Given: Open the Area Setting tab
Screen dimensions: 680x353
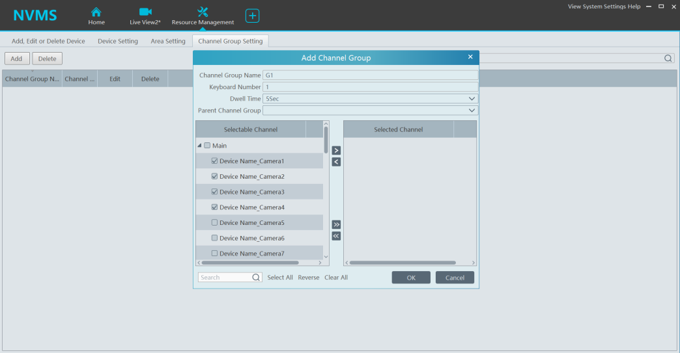Looking at the screenshot, I should point(168,41).
